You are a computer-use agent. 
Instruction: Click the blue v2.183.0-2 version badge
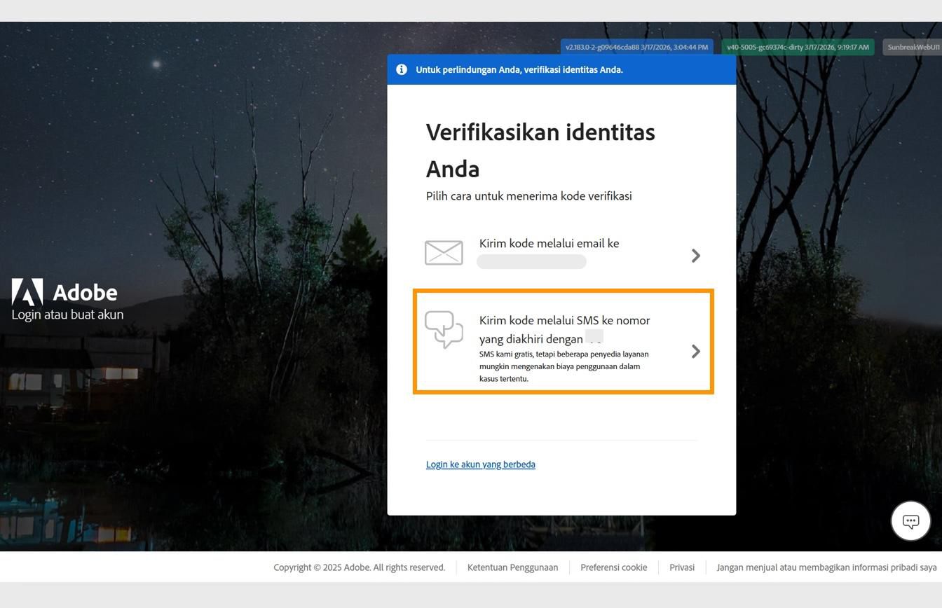coord(636,47)
